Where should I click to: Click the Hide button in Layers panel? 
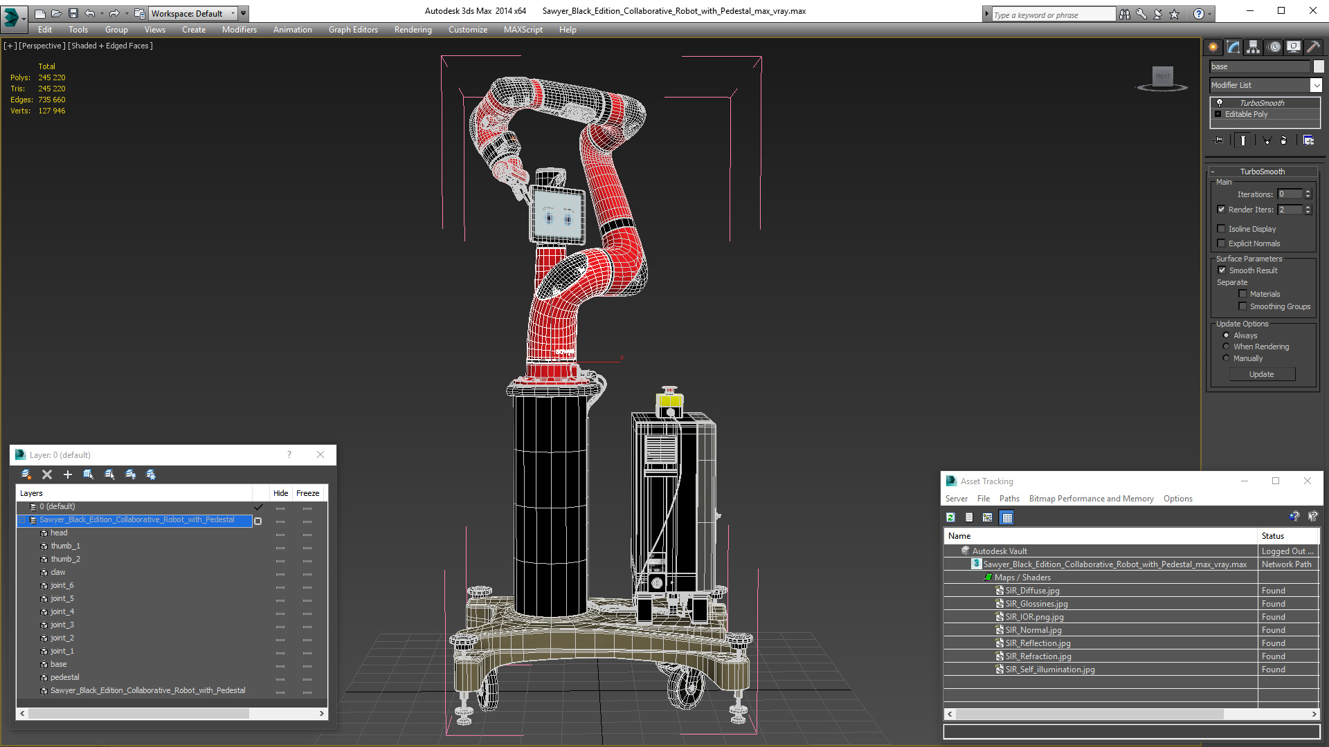click(281, 492)
